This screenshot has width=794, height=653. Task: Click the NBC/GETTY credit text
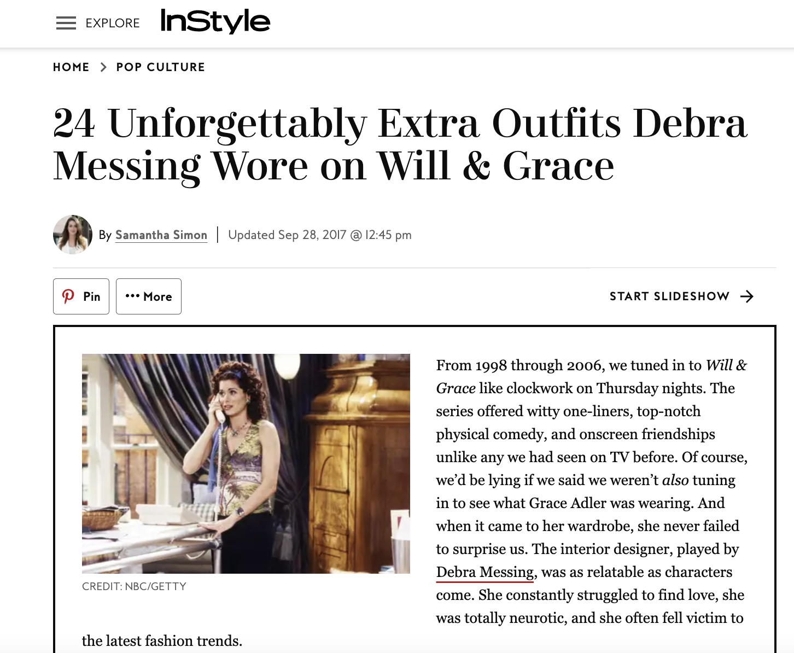[x=134, y=586]
